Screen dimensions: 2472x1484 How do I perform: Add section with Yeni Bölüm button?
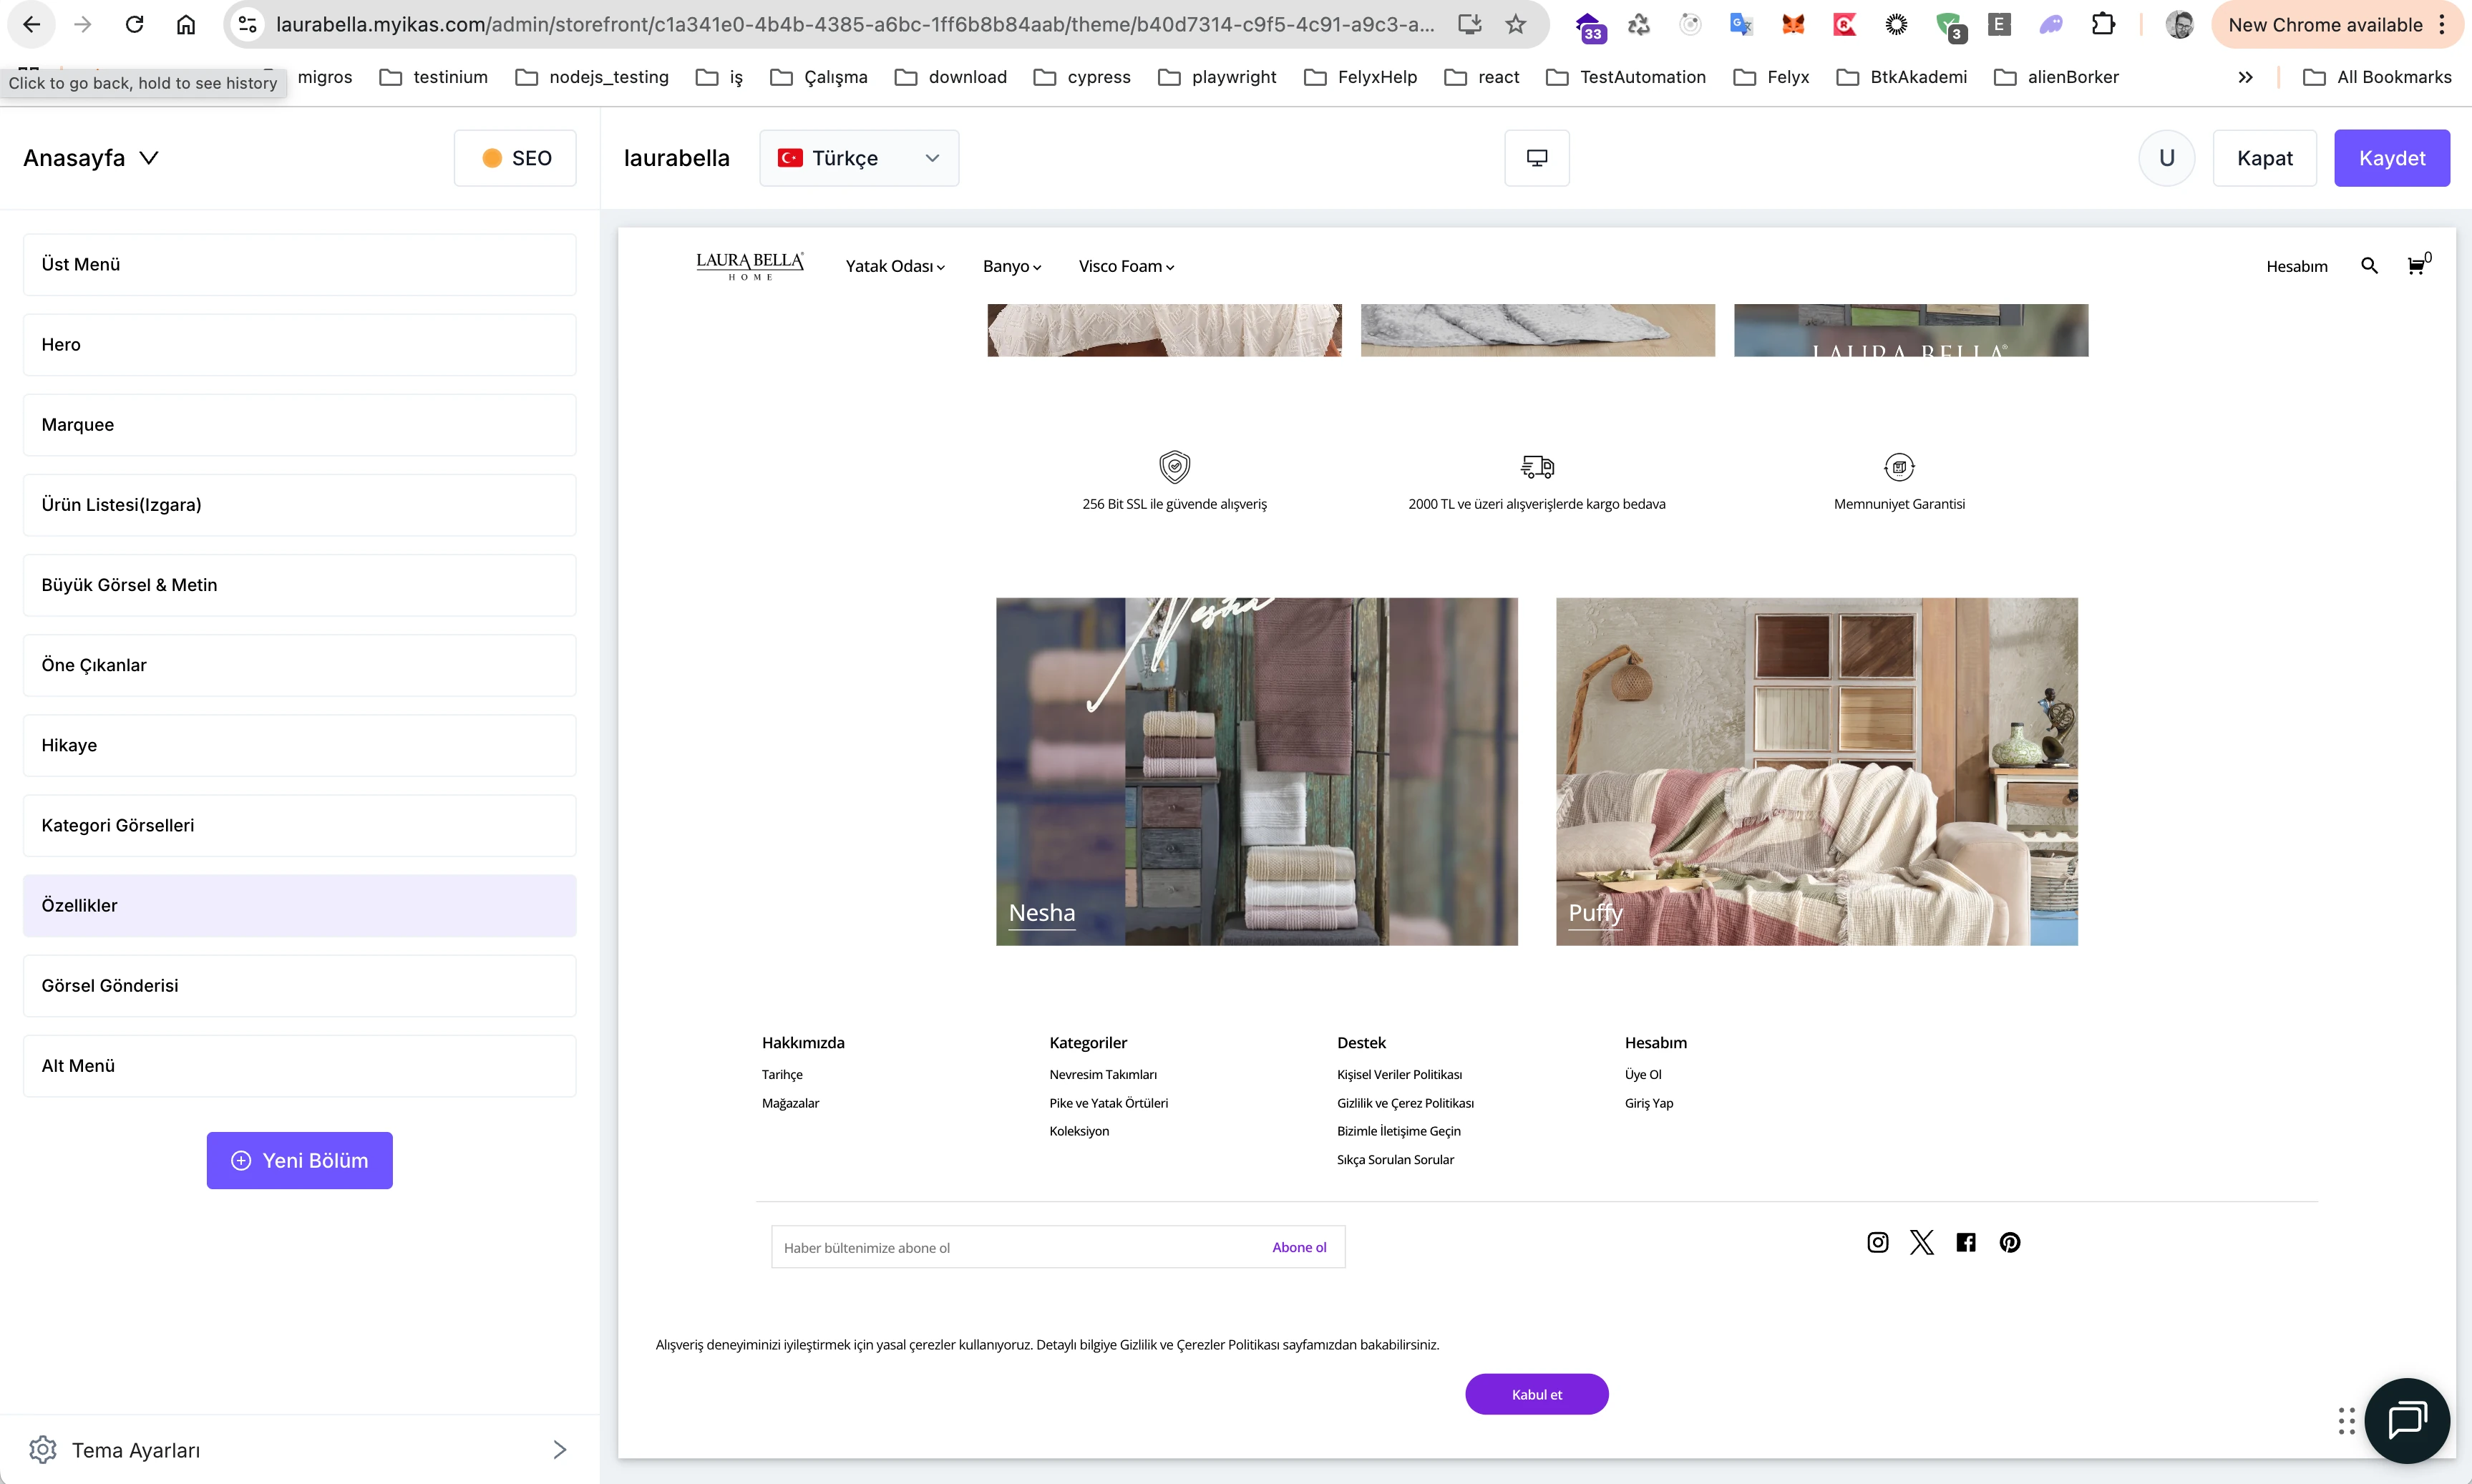299,1160
